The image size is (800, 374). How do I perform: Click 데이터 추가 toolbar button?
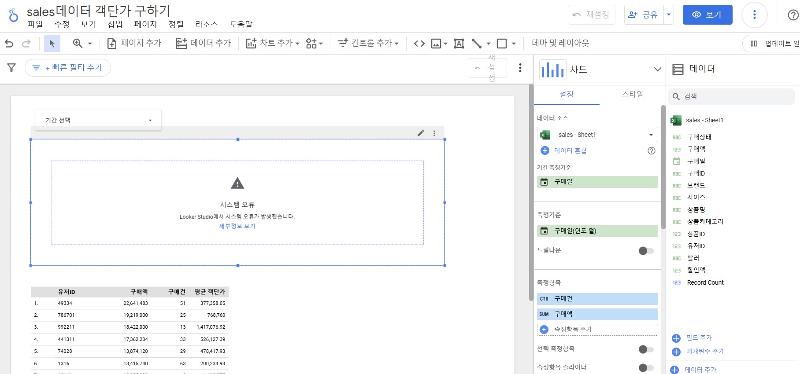click(x=204, y=43)
